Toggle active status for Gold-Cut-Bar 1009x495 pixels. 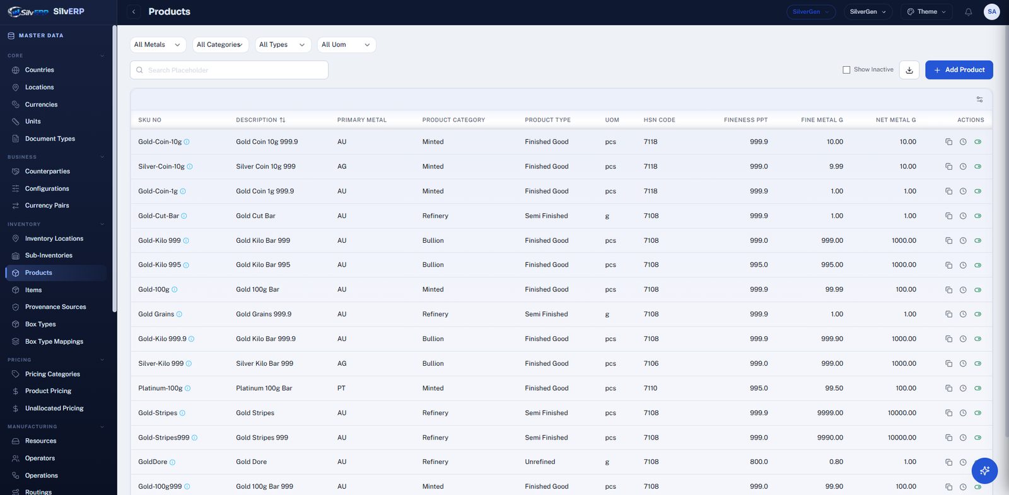pyautogui.click(x=977, y=216)
